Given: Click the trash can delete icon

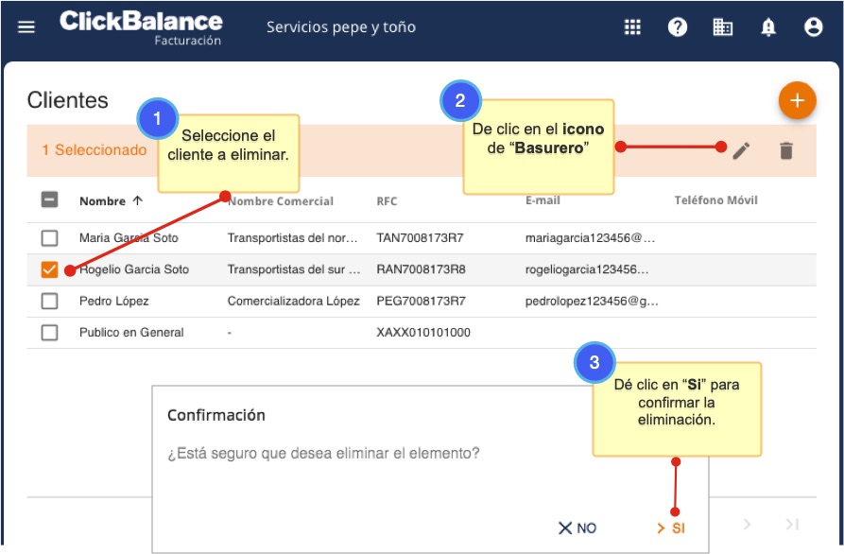Looking at the screenshot, I should click(785, 150).
